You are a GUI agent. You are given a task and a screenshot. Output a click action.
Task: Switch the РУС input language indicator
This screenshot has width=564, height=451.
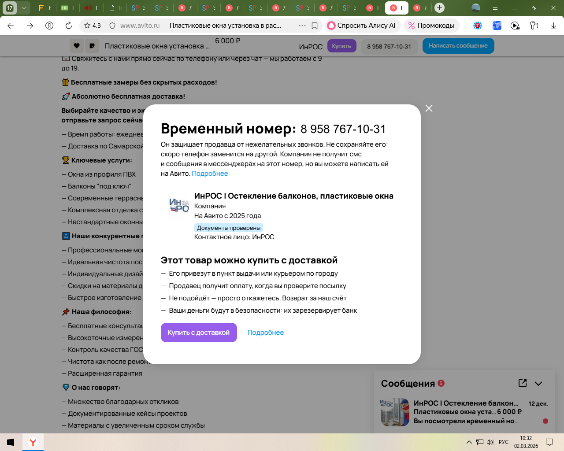[x=504, y=442]
